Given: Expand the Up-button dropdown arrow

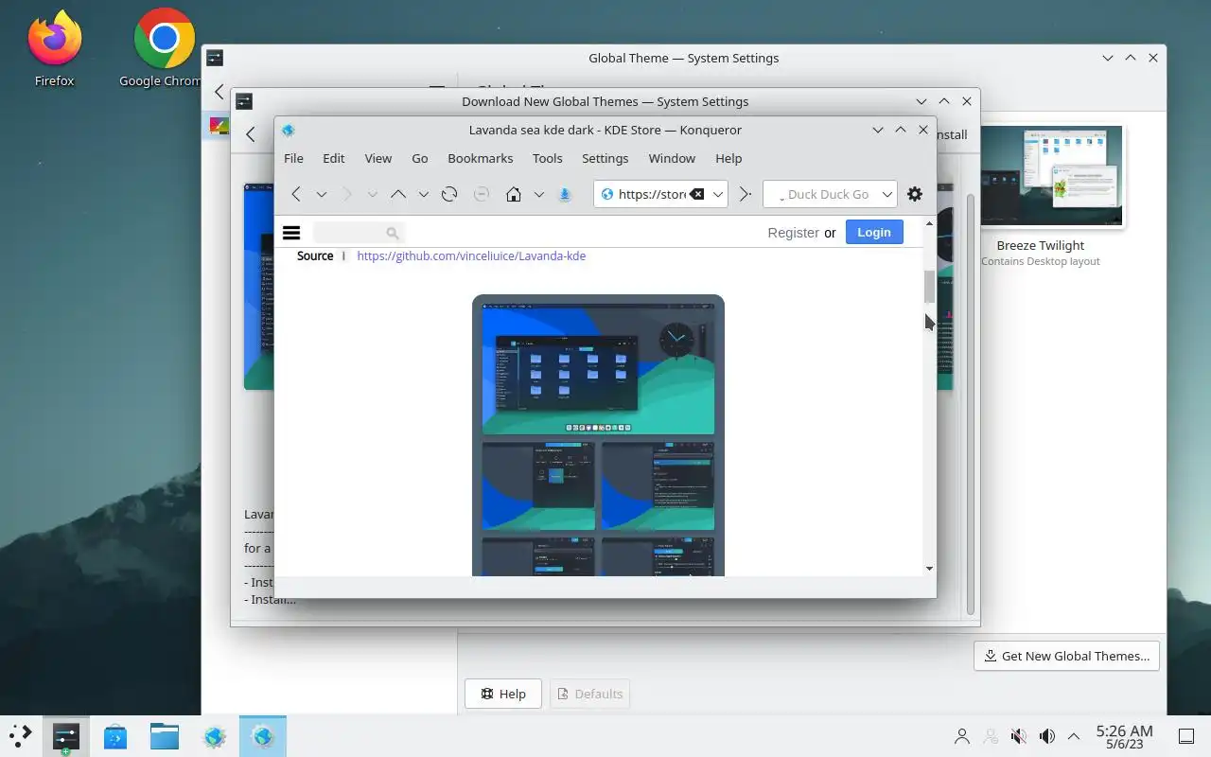Looking at the screenshot, I should (x=424, y=194).
